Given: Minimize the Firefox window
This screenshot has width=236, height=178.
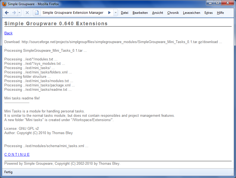Looking at the screenshot, I should [210, 3].
